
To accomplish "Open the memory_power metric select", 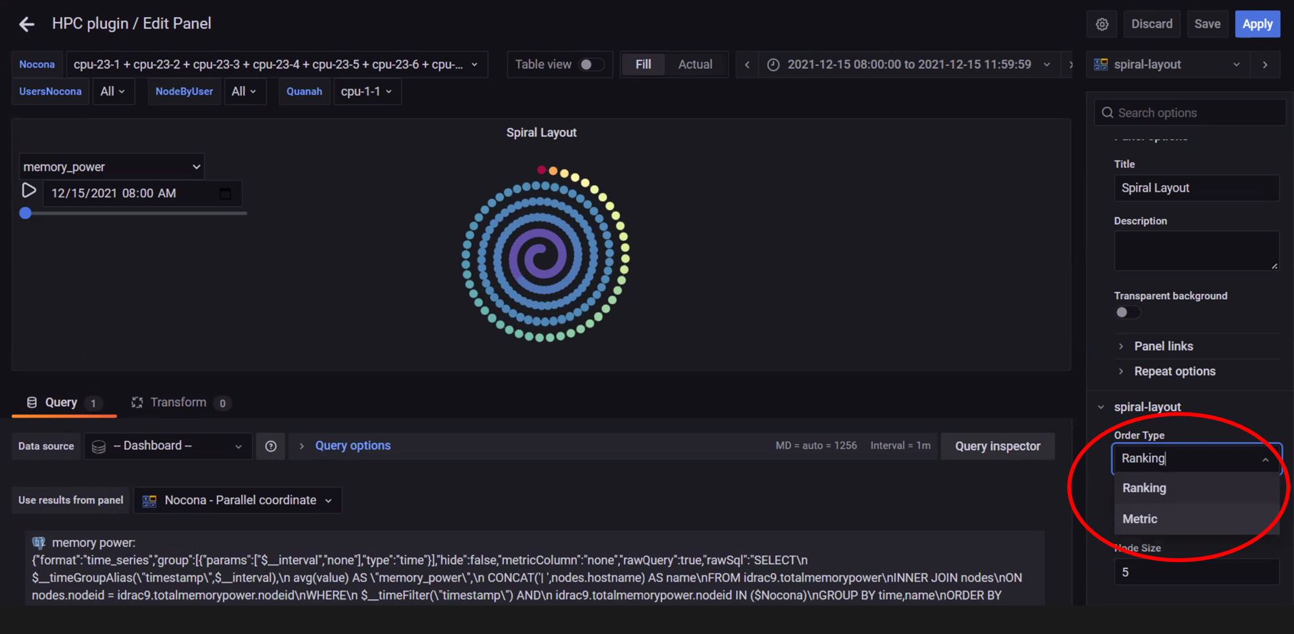I will pyautogui.click(x=111, y=167).
